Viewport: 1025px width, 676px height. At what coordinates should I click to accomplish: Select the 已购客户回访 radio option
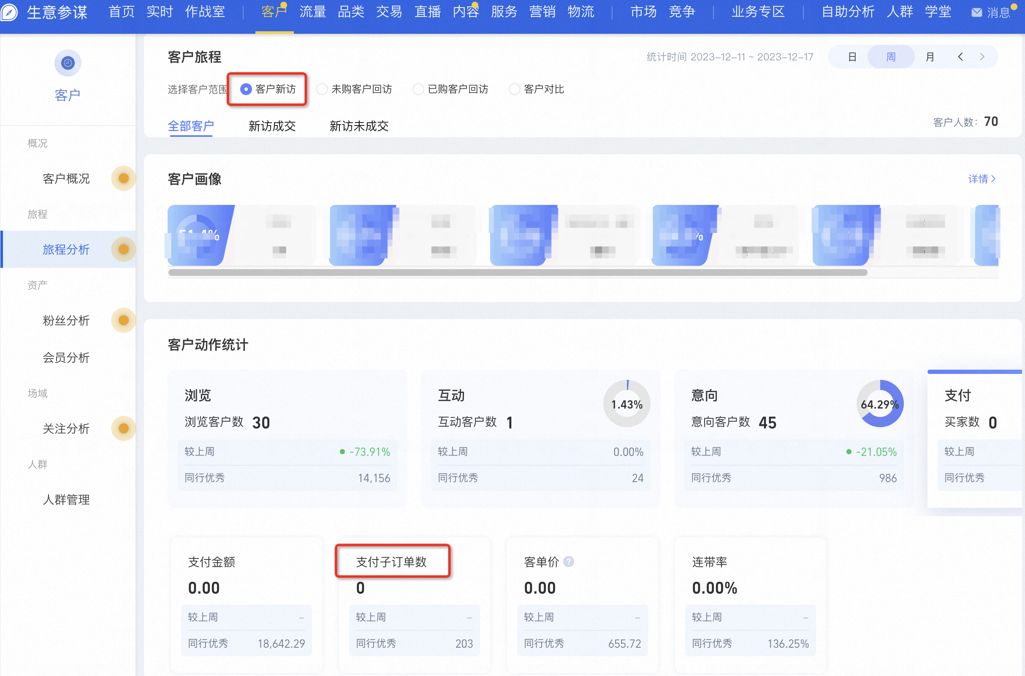point(450,89)
